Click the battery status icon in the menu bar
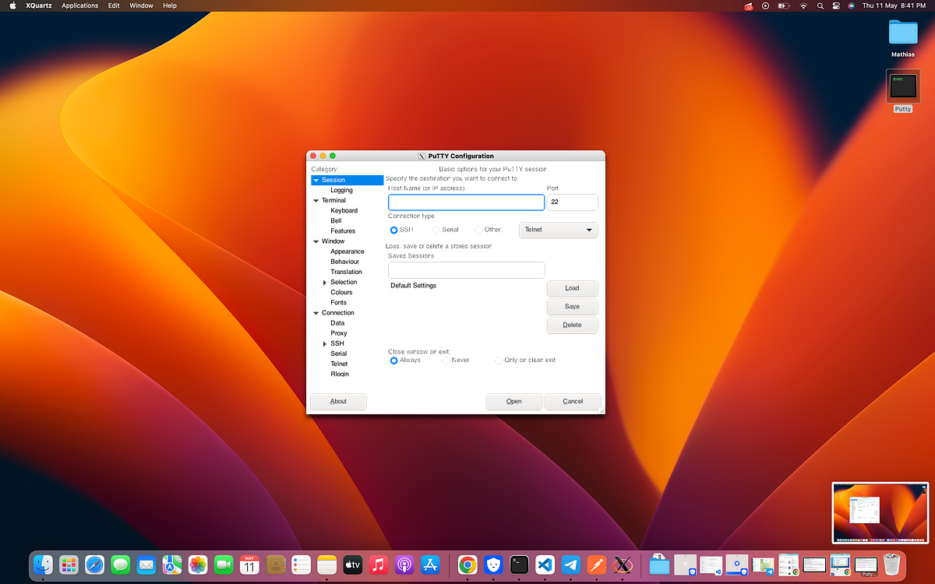This screenshot has height=584, width=935. click(785, 5)
